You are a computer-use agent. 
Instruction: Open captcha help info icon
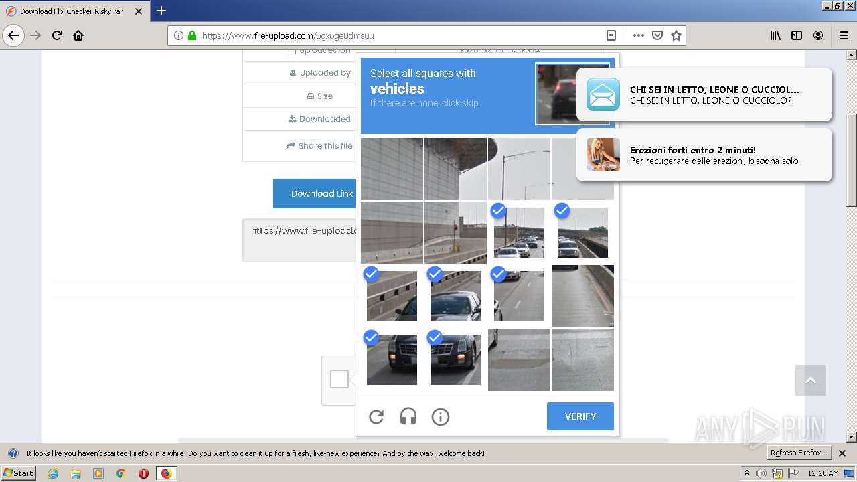point(441,417)
